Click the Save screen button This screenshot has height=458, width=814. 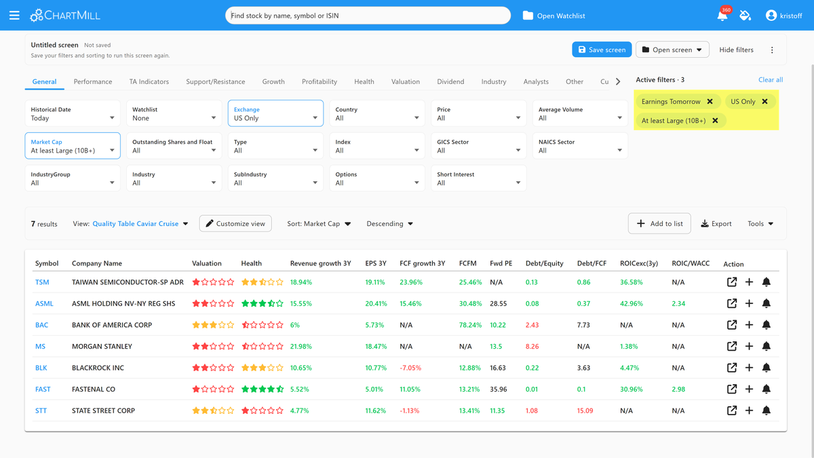pos(602,50)
